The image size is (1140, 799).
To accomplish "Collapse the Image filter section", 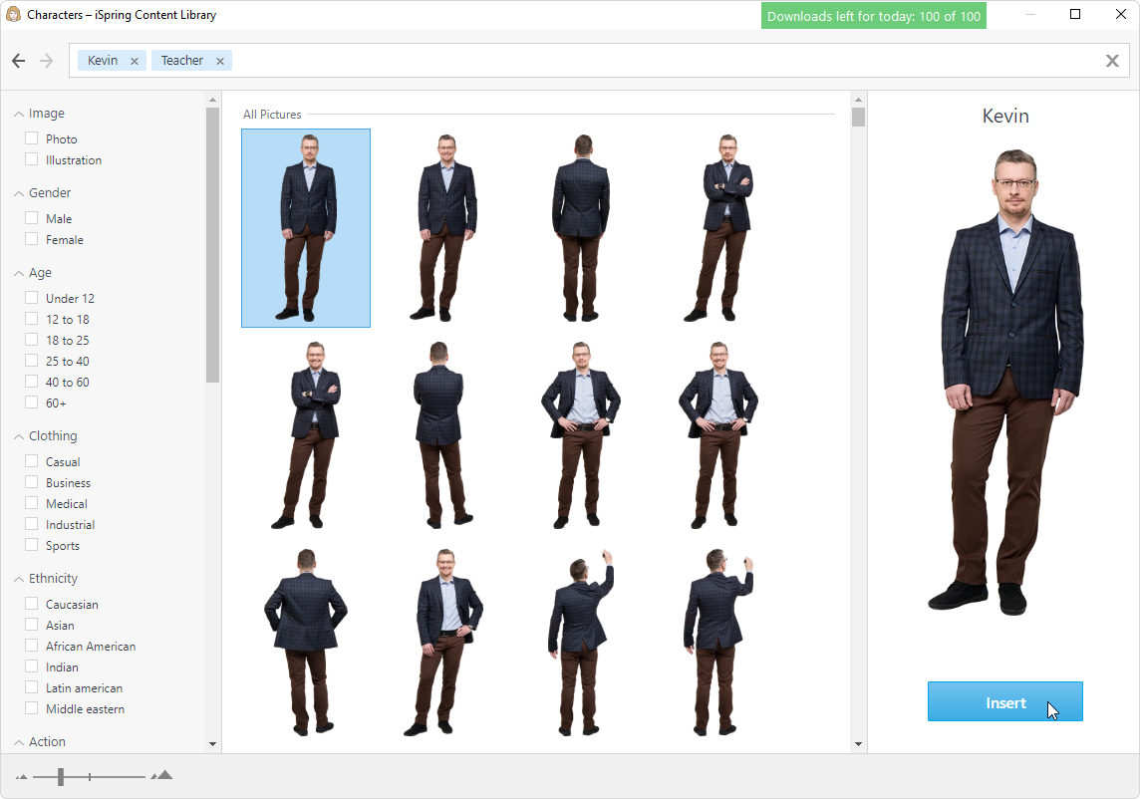I will [x=19, y=115].
